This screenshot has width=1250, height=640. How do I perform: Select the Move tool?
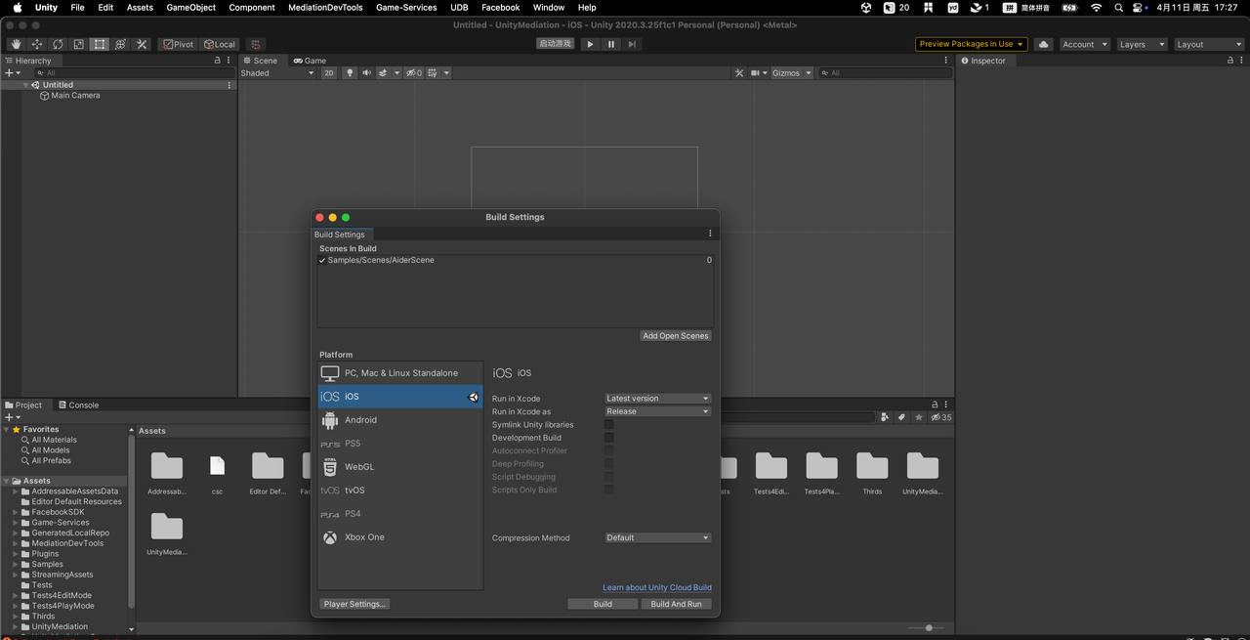(37, 44)
